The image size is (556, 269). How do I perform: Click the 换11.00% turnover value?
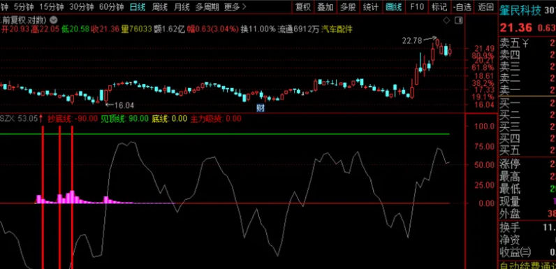click(x=258, y=29)
